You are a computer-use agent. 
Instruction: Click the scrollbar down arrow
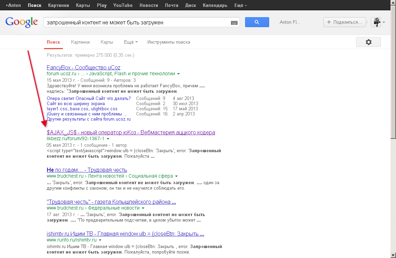coord(393,255)
